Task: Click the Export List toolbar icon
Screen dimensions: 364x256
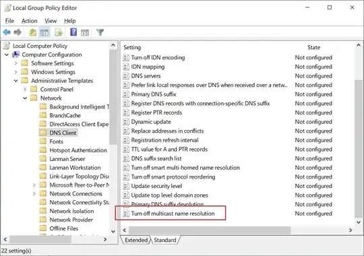Action: pos(59,32)
